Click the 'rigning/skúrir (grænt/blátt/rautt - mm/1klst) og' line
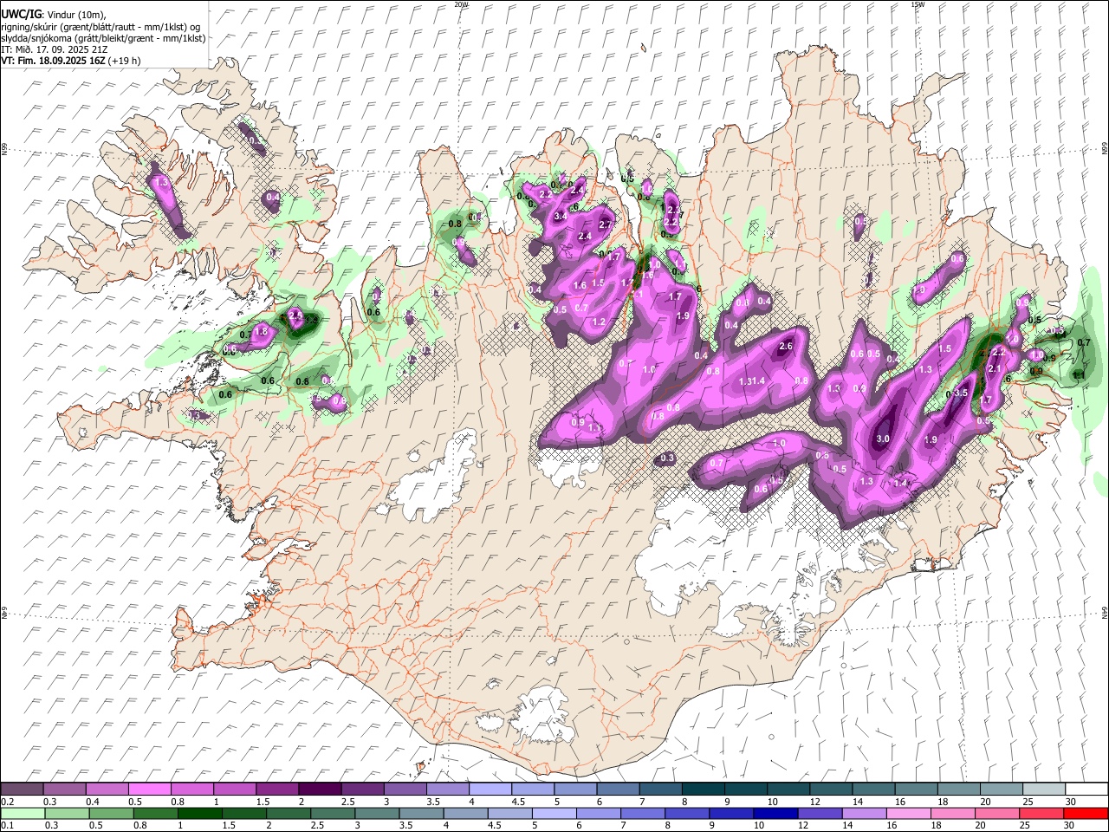 101,26
